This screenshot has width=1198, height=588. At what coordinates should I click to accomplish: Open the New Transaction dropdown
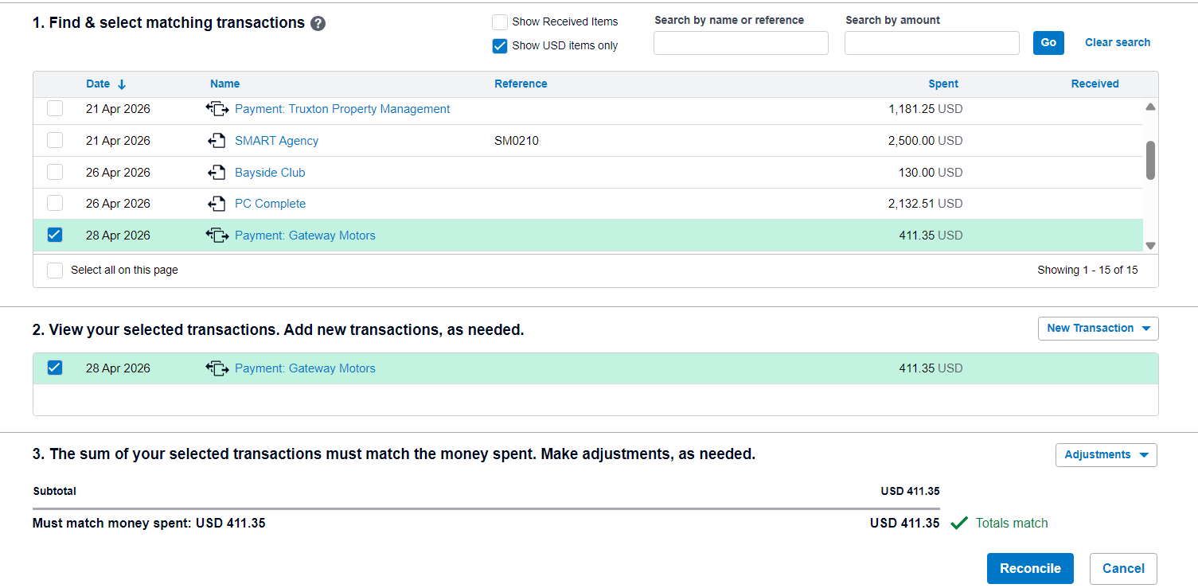1098,329
